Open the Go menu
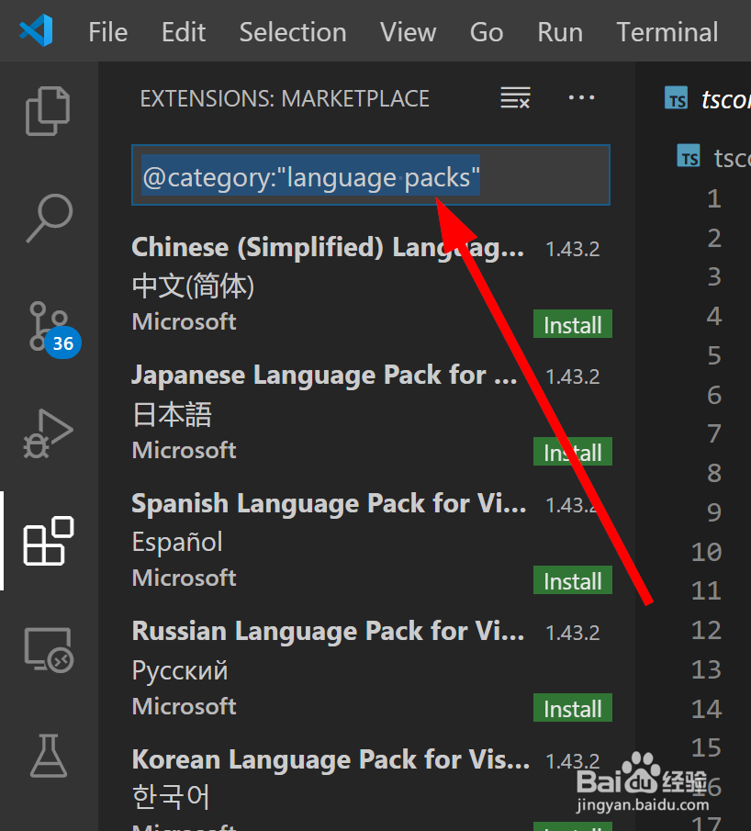Screen dimensions: 751x831 pyautogui.click(x=487, y=32)
